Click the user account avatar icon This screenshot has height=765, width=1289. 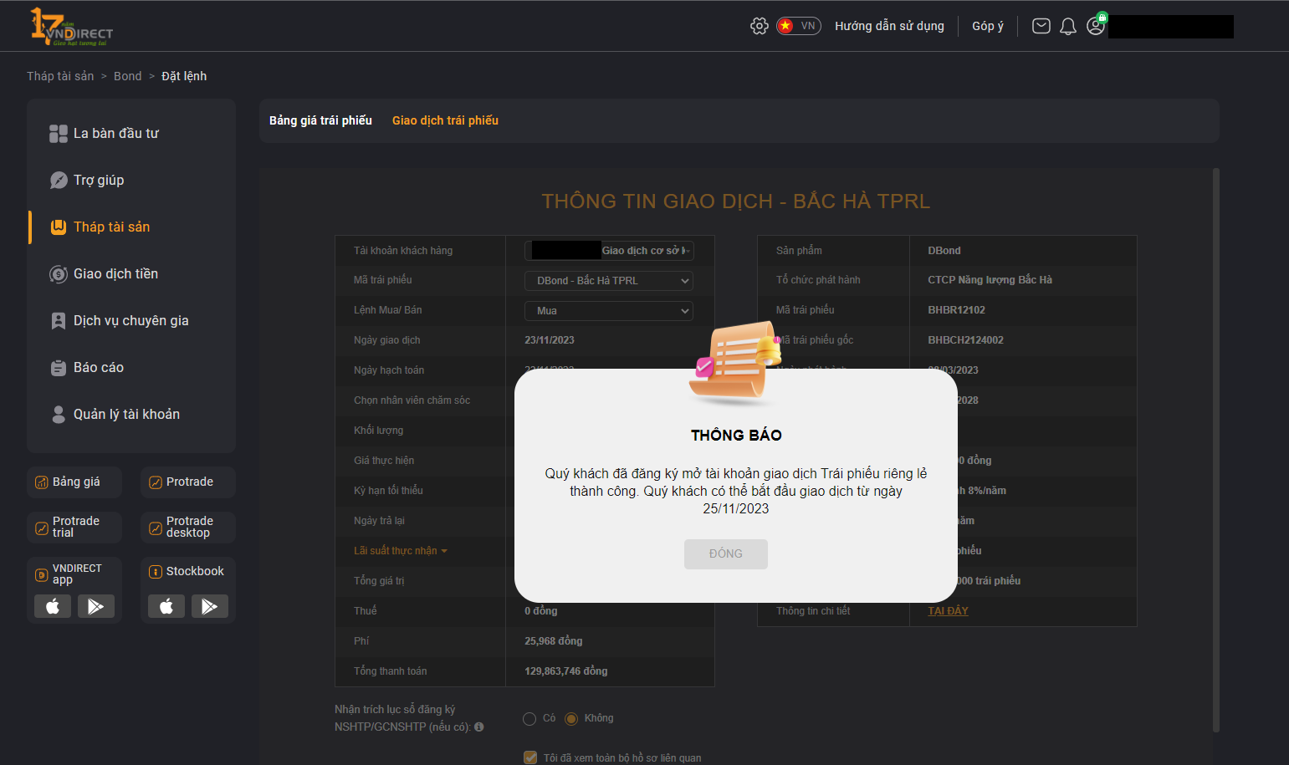click(1096, 25)
